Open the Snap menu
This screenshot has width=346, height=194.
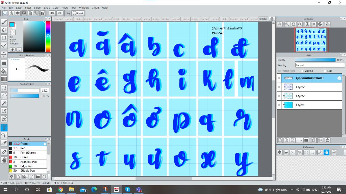coord(47,8)
